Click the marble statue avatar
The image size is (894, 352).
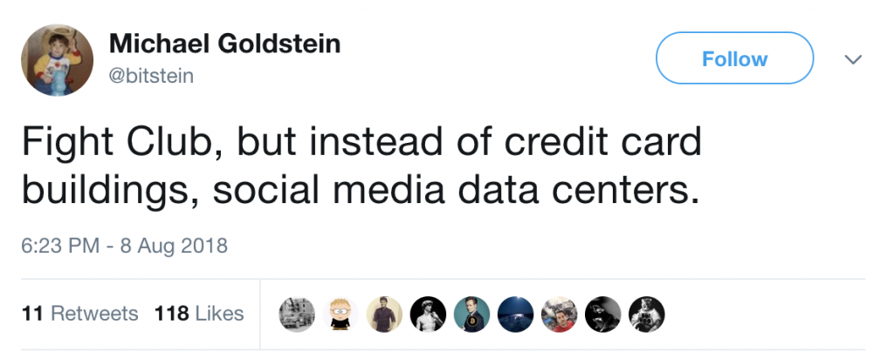click(428, 314)
